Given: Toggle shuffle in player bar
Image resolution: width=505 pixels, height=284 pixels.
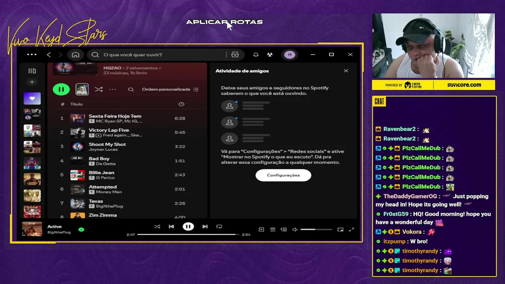Looking at the screenshot, I should 157,226.
